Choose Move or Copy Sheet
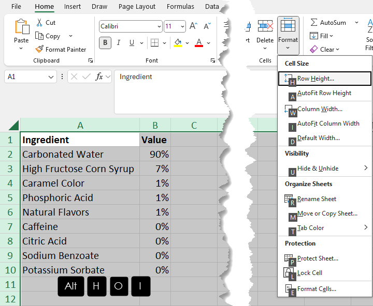 (324, 213)
